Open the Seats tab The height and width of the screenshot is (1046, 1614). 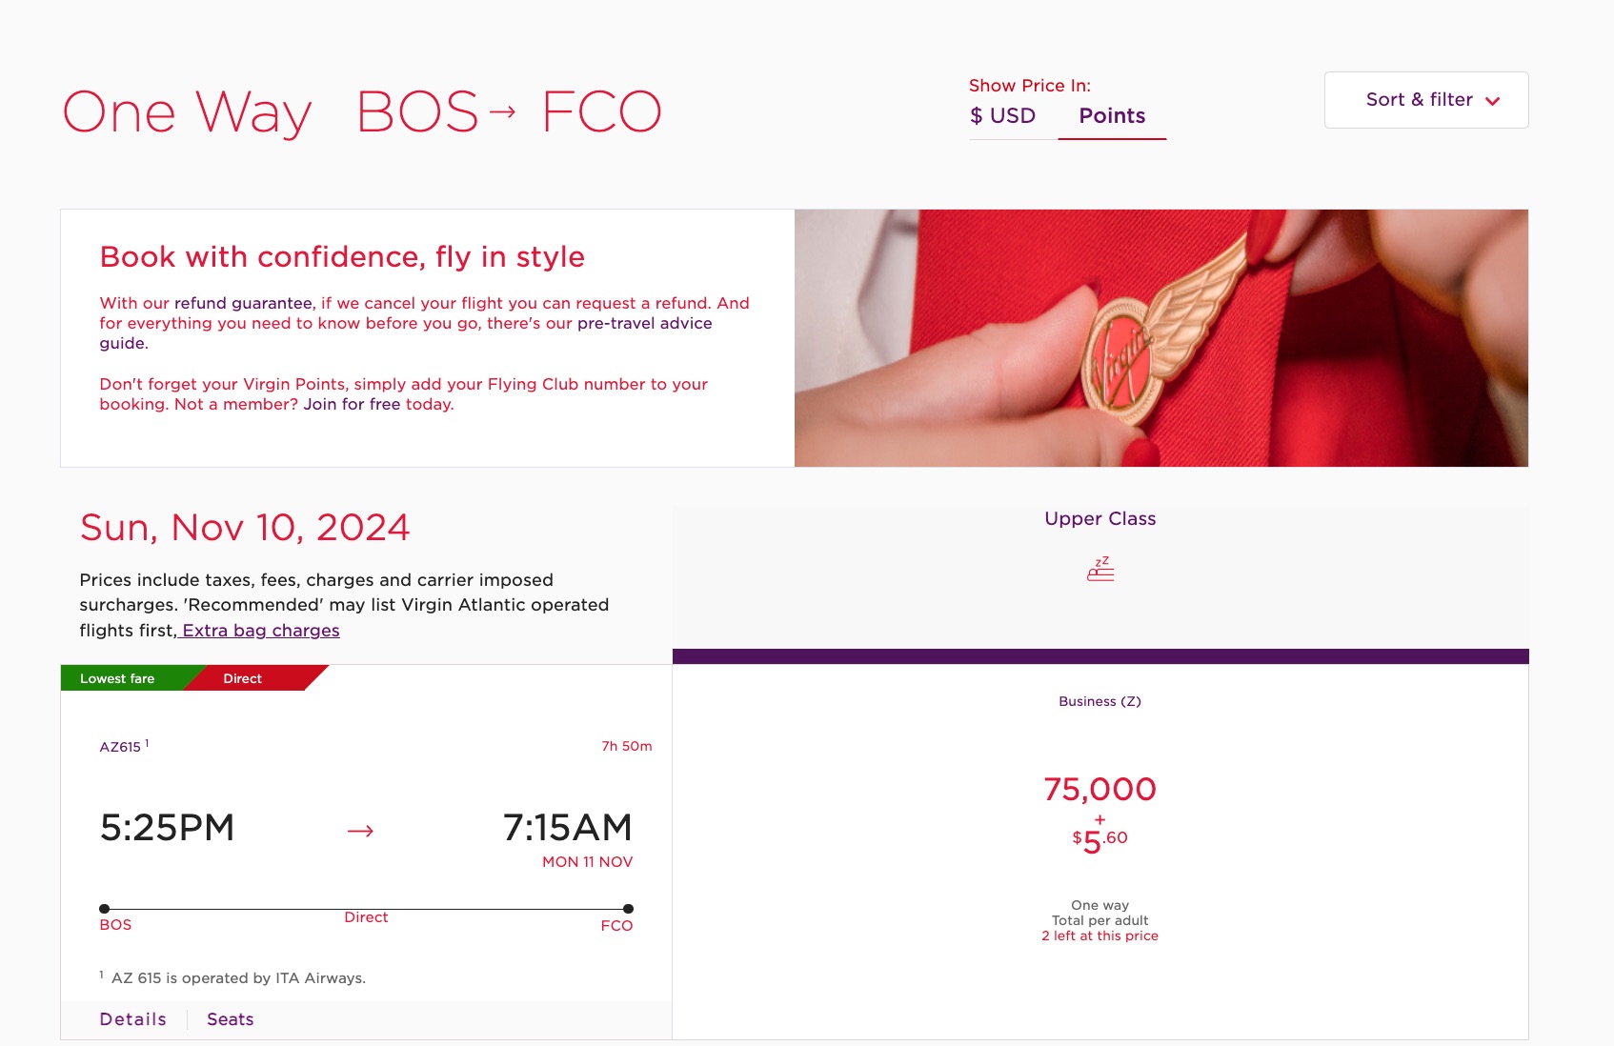click(x=229, y=1018)
